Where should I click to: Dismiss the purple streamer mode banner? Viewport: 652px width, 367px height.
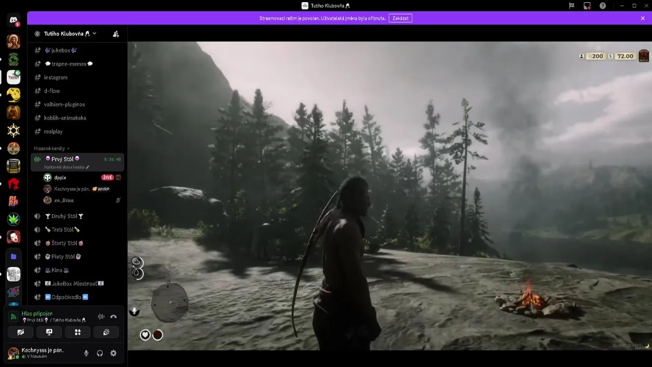point(643,18)
